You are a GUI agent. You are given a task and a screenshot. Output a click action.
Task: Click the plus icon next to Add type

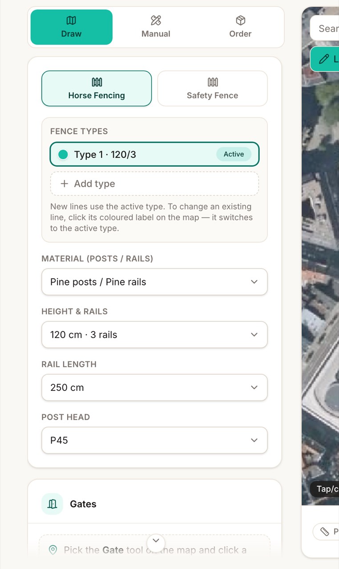tap(65, 184)
